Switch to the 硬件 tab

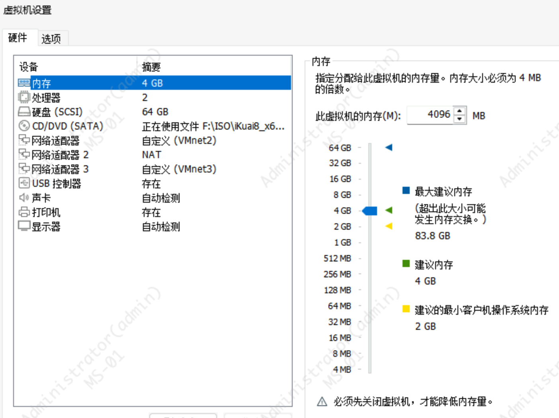point(18,38)
